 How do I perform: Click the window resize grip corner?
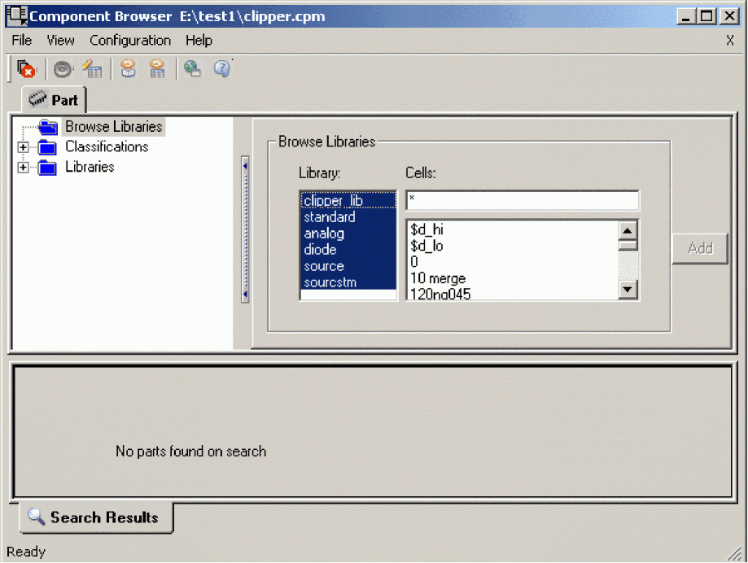734,554
